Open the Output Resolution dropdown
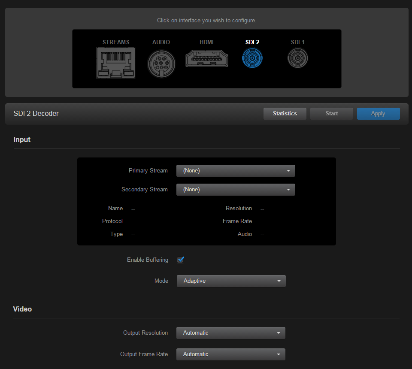Image resolution: width=412 pixels, height=369 pixels. pos(230,333)
